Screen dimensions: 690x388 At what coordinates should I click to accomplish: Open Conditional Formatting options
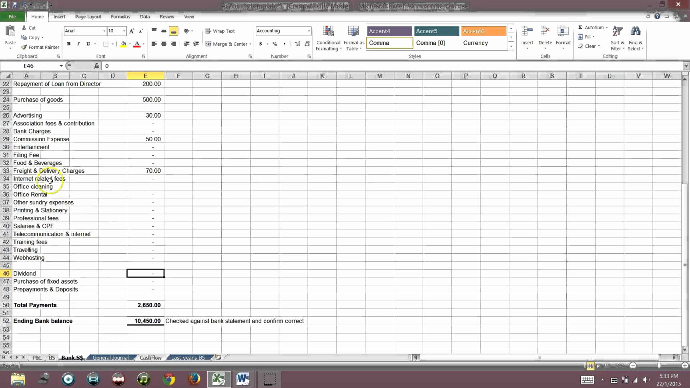[328, 38]
